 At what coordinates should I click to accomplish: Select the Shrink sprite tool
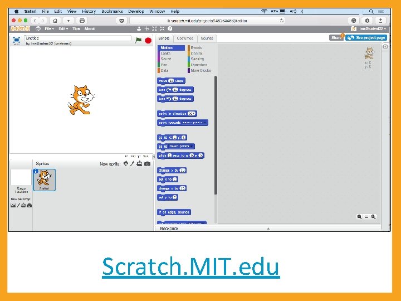tap(162, 28)
